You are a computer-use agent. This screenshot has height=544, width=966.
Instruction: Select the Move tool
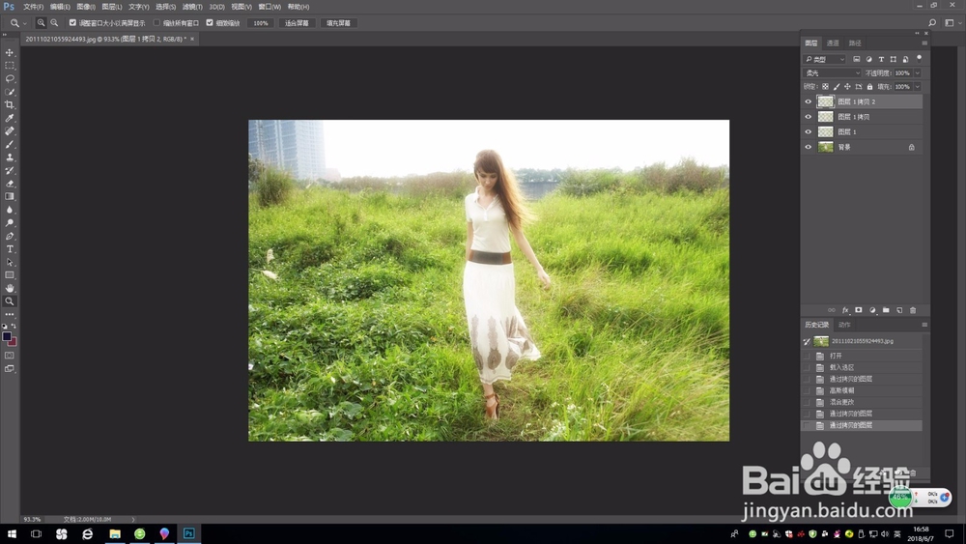[x=10, y=52]
